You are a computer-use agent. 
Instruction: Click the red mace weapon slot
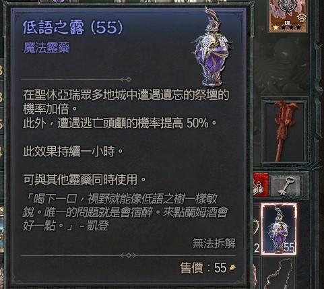285,130
